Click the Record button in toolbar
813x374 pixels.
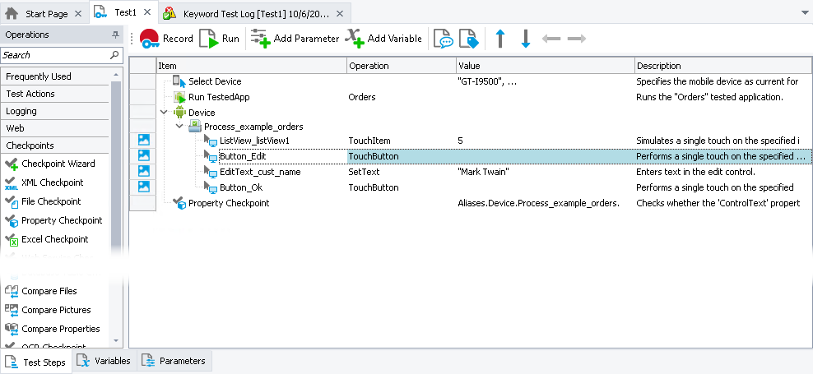coord(167,38)
